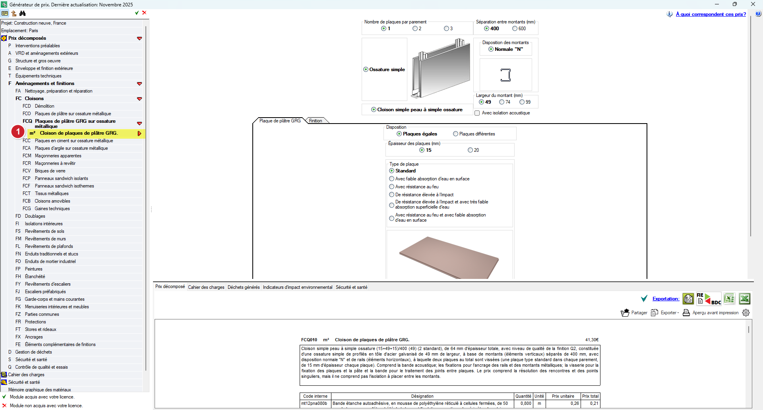Collapse FCQ Plaques de plâtre GRG arrow

click(x=139, y=124)
